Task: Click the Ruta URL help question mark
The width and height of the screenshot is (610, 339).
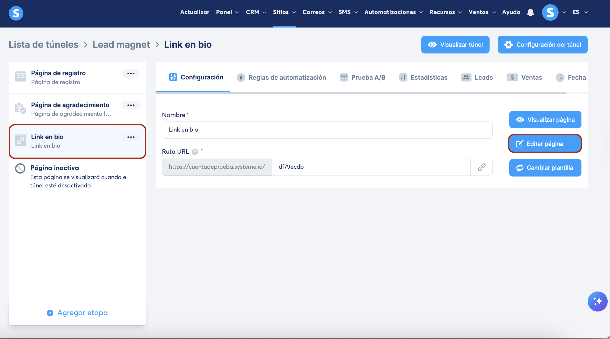Action: click(195, 152)
